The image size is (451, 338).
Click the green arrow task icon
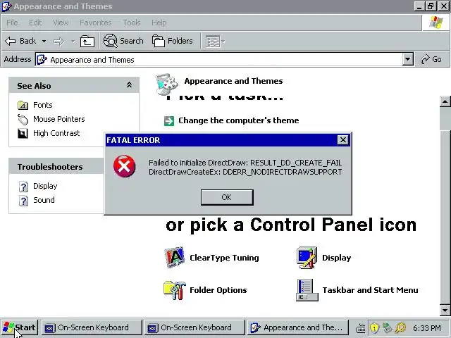pyautogui.click(x=169, y=120)
